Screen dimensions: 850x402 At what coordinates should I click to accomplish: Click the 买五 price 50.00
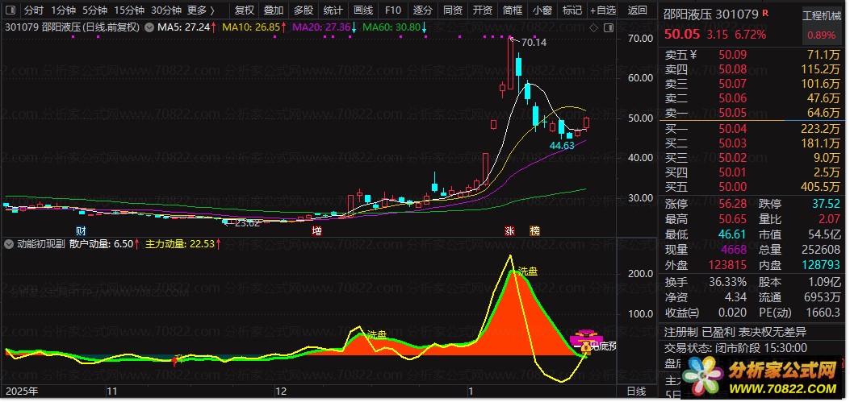[732, 187]
